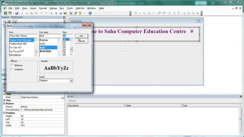Click the Toolbox toolbar icon
The width and height of the screenshot is (244, 137).
coord(85,13)
